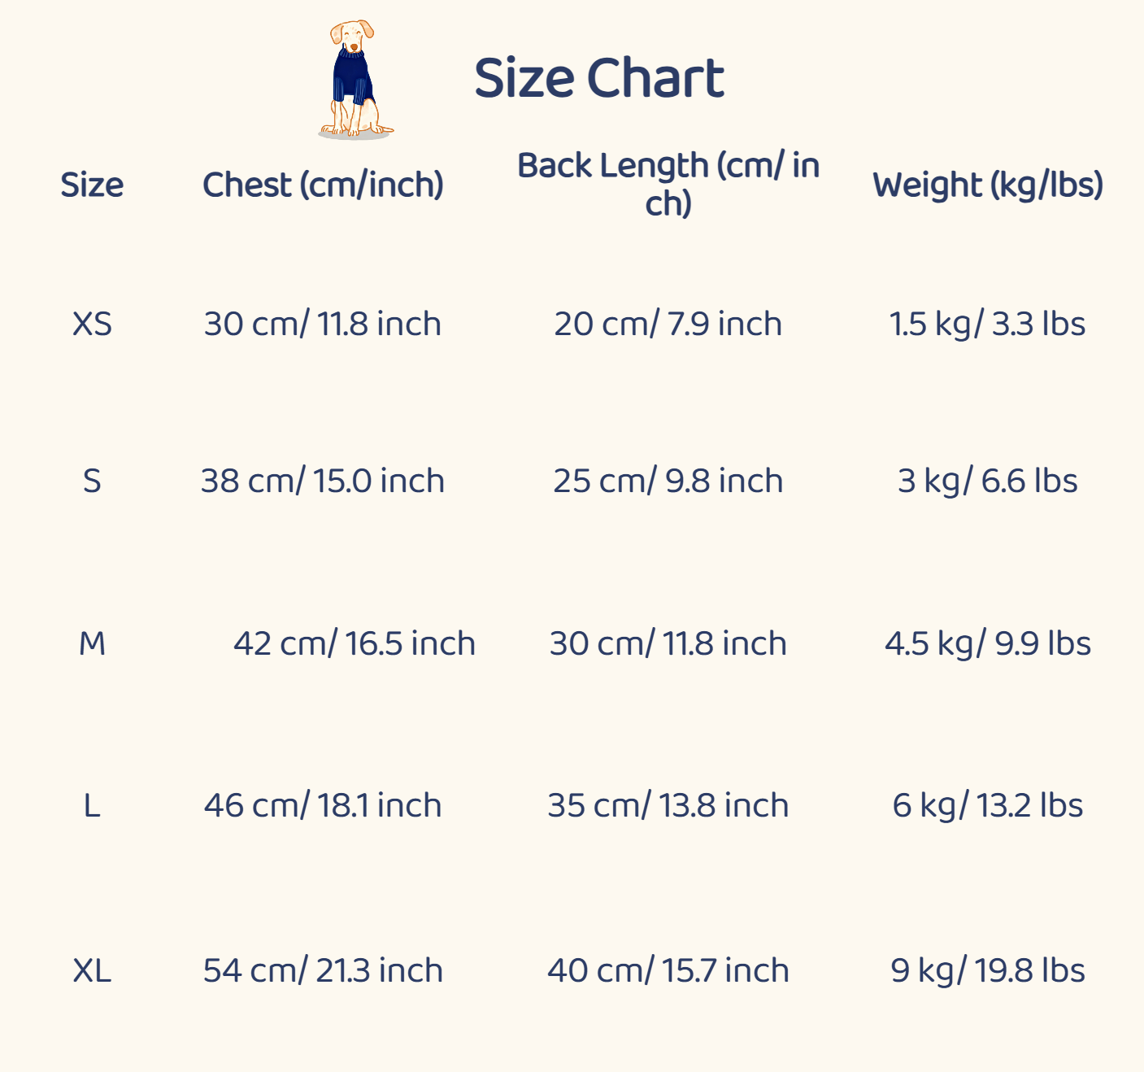This screenshot has height=1072, width=1144.
Task: Select the Size column header
Action: [92, 185]
